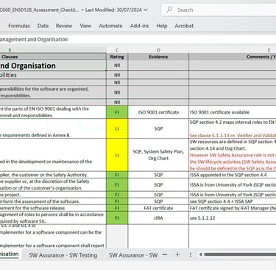Select the Evidence header cell
Screen dimensions: 276x270
point(158,57)
